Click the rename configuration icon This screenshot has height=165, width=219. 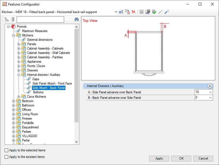pos(121,12)
